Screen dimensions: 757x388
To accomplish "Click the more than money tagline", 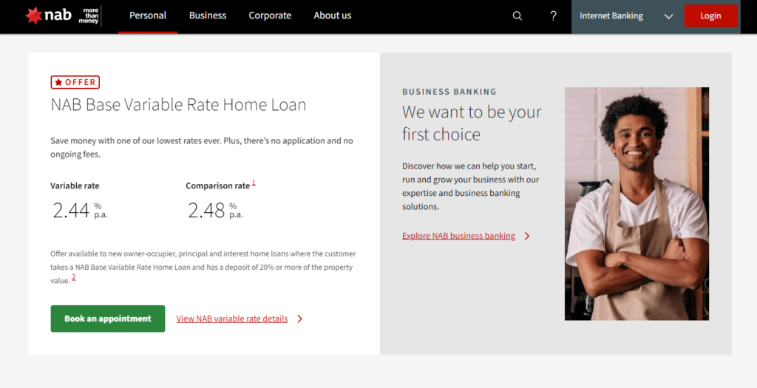I will [x=89, y=16].
